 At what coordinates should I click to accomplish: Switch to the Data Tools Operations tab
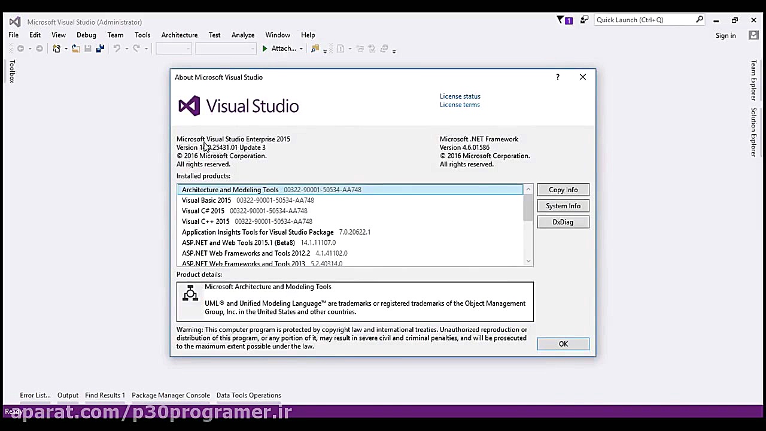[248, 395]
